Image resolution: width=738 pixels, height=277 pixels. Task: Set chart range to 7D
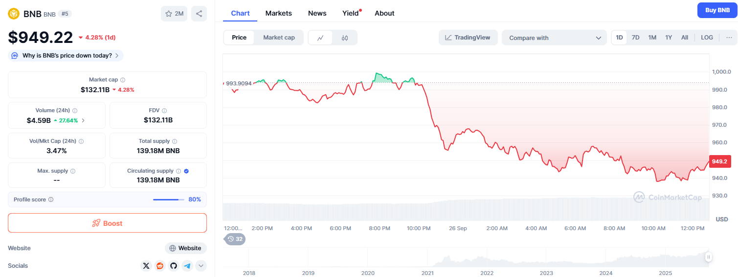coord(635,38)
